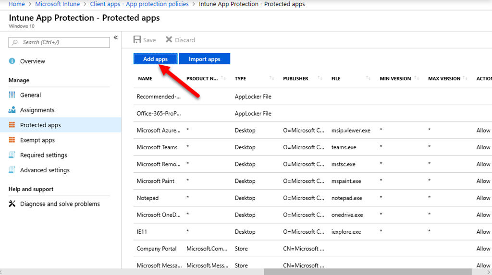
Task: Click the Assignments people icon
Action: 12,110
